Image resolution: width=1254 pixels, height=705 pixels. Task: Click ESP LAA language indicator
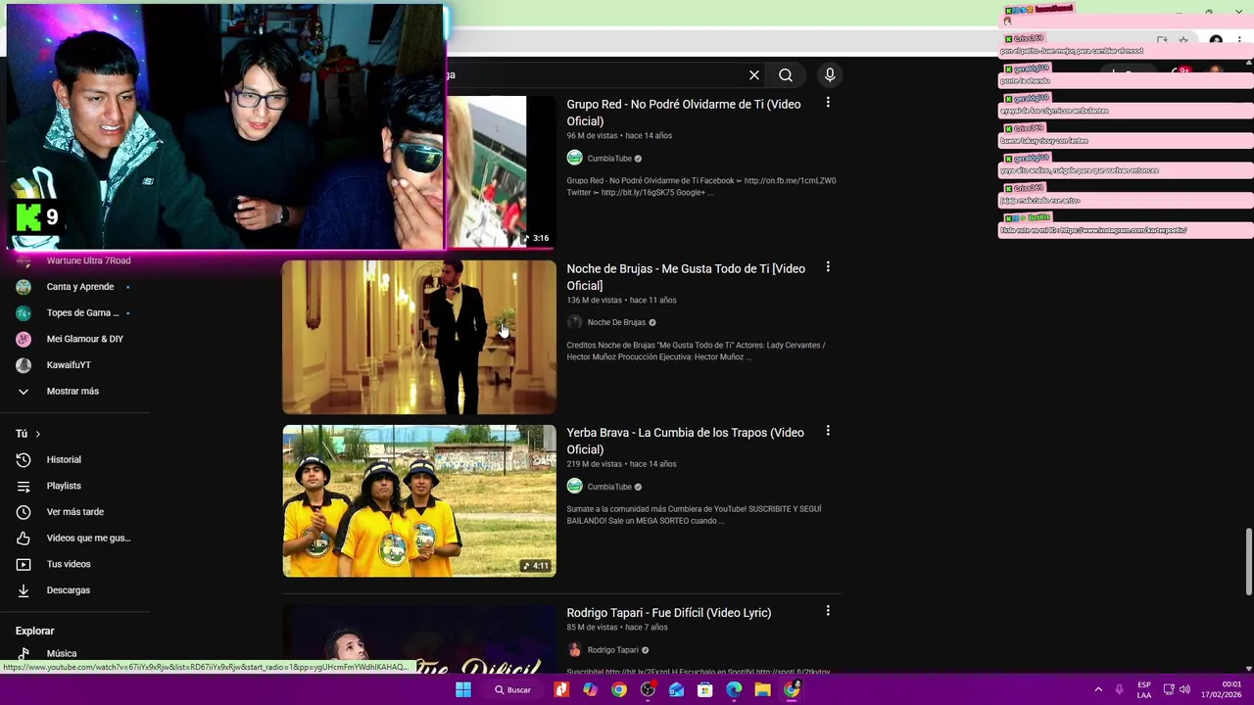[1144, 689]
